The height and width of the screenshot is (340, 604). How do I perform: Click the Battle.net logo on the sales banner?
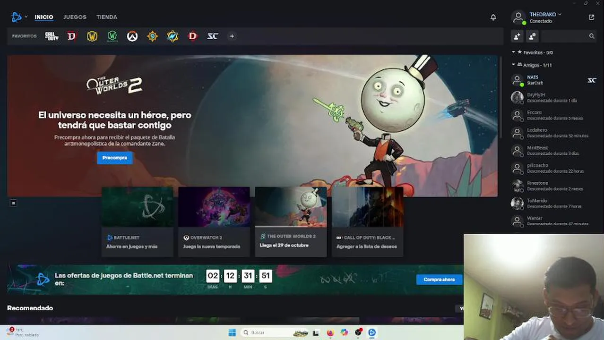click(x=43, y=279)
